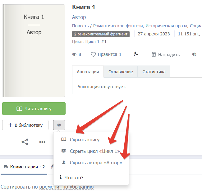Open the Автор link under book title
This screenshot has width=202, height=196.
[79, 17]
